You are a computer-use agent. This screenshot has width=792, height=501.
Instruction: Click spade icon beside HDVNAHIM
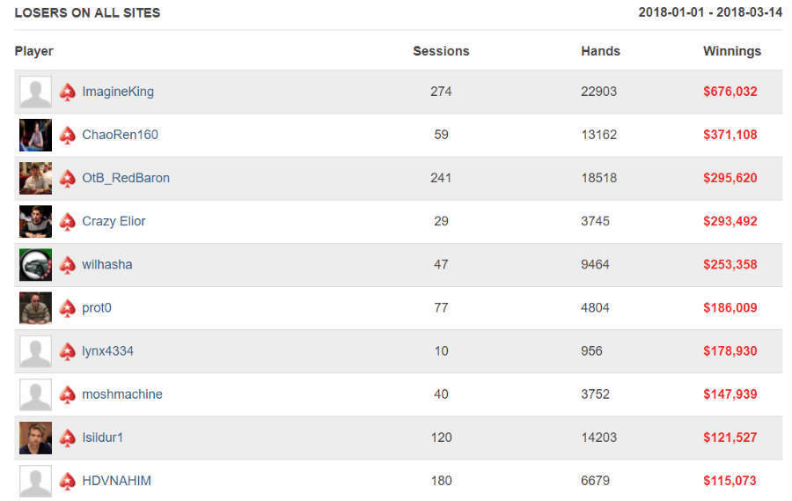pyautogui.click(x=68, y=481)
